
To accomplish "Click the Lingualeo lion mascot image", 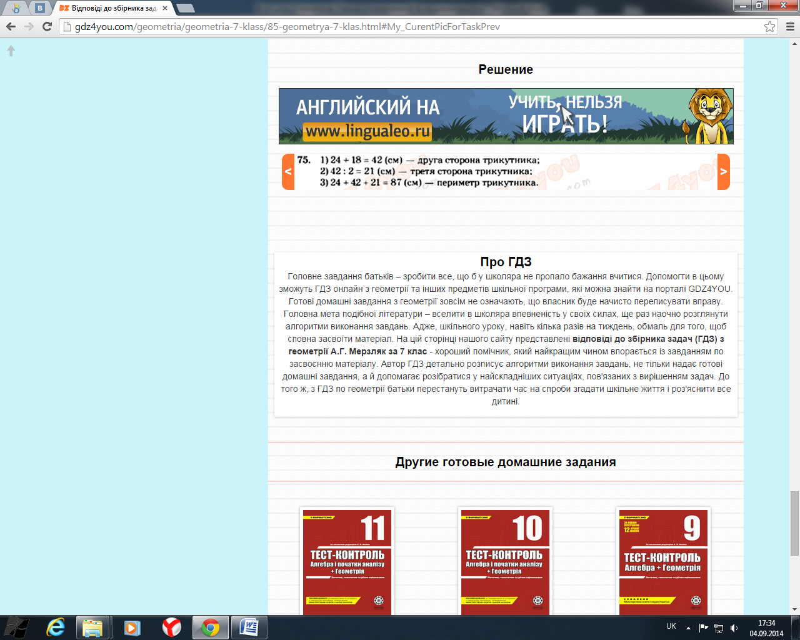I will [x=709, y=116].
